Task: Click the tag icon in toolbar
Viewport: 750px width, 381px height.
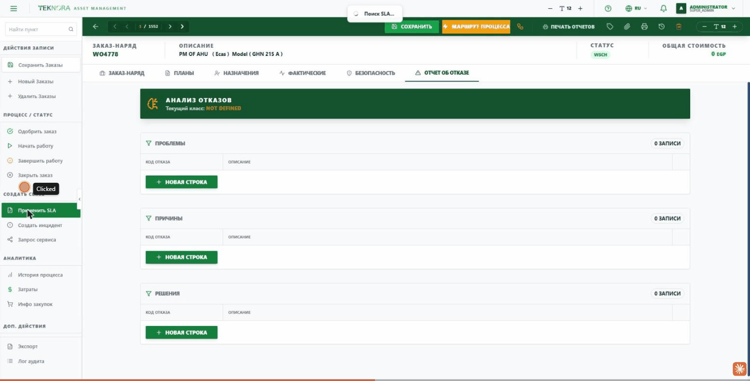Action: pyautogui.click(x=610, y=27)
